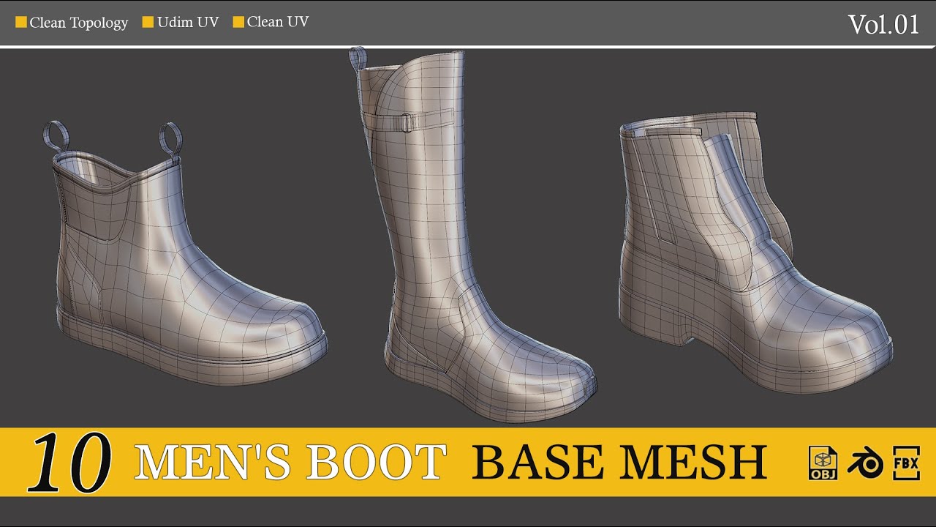Click the OBJ file format icon
This screenshot has width=936, height=527.
point(823,463)
